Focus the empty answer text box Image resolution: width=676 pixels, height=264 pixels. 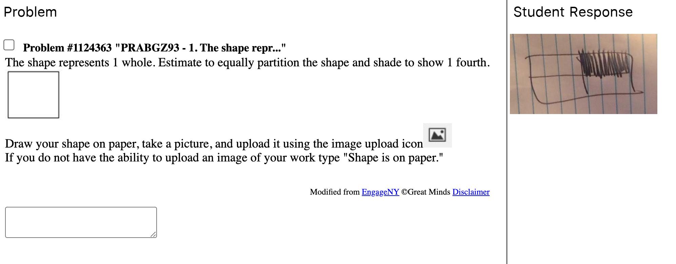click(x=81, y=222)
